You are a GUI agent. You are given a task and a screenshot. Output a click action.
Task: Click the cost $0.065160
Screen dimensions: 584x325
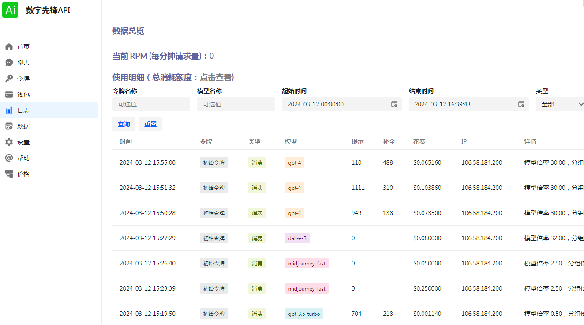point(427,162)
